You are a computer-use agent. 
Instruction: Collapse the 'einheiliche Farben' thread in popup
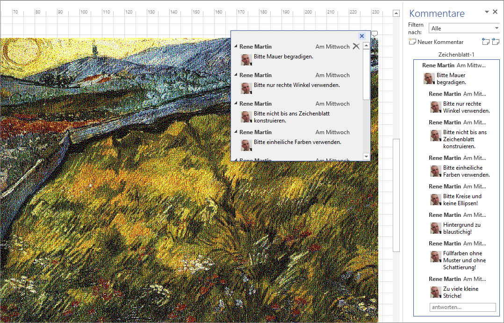[236, 132]
